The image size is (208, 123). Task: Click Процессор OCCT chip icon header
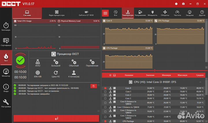(x=53, y=54)
